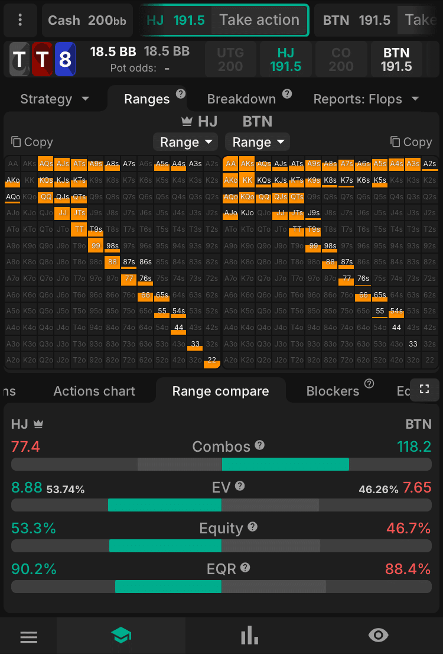Select the study graduation cap icon
The height and width of the screenshot is (654, 443).
[121, 635]
